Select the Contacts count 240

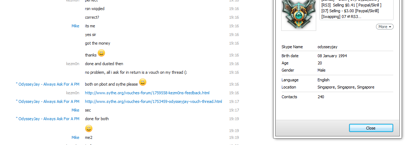tap(321, 97)
